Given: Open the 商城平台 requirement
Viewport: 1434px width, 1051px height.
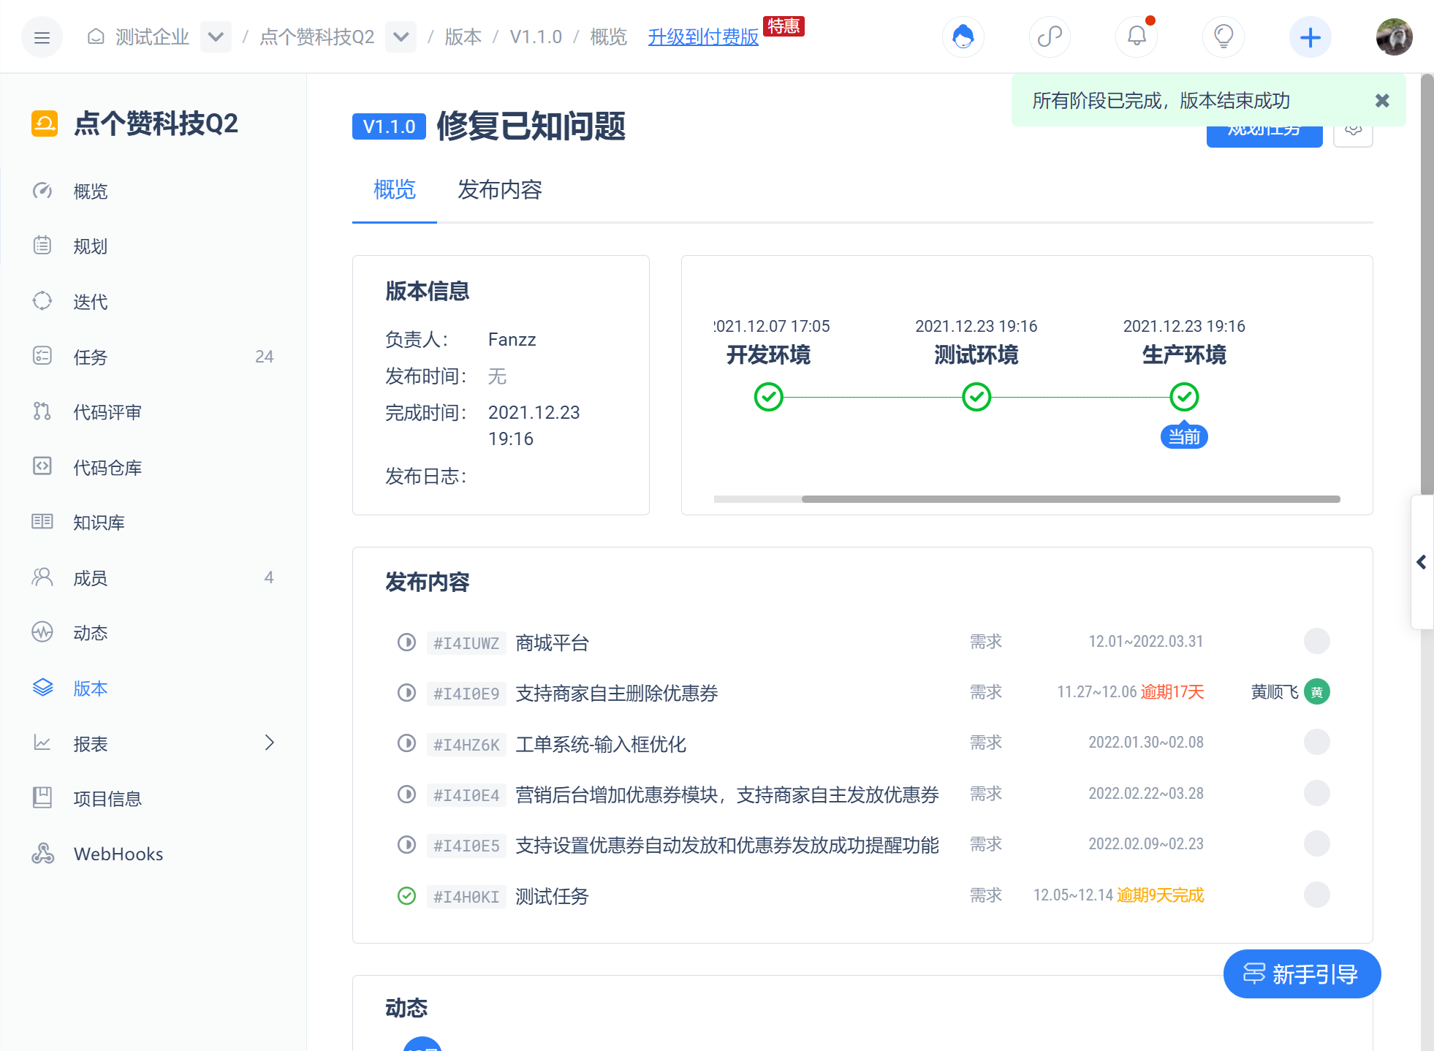Looking at the screenshot, I should [552, 643].
